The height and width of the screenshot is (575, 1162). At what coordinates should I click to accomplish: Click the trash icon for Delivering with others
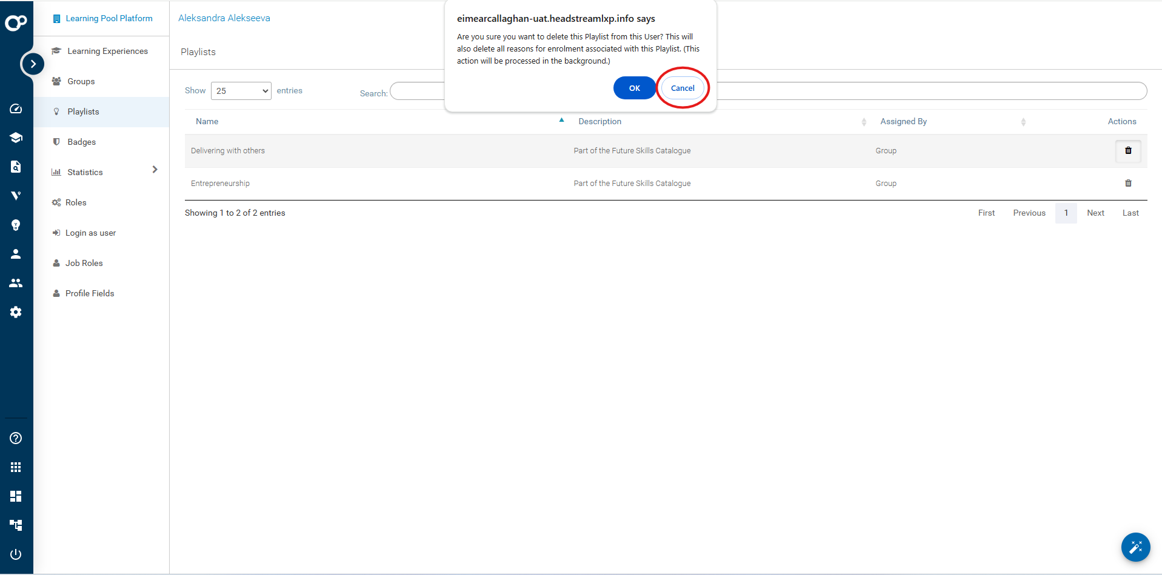1127,151
